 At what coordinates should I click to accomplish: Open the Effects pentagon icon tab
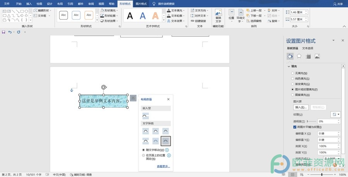299,56
